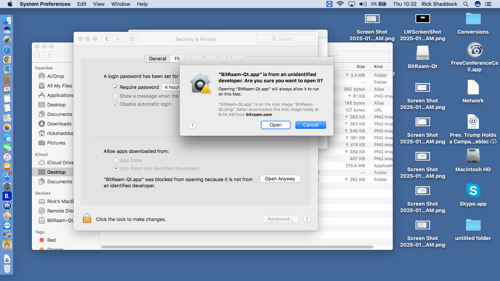Click the Advanced... button

280,219
